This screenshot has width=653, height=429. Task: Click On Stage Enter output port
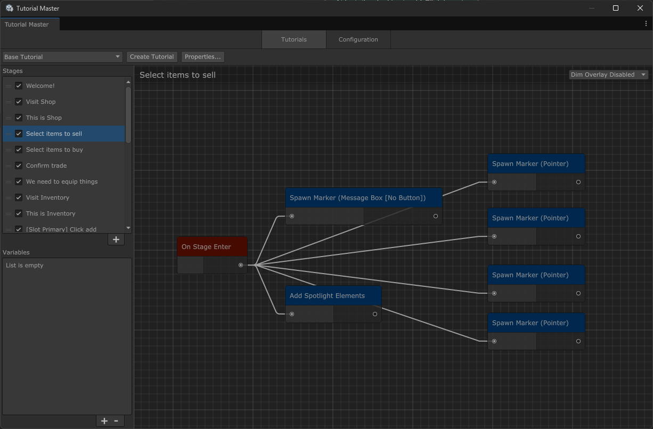(241, 265)
